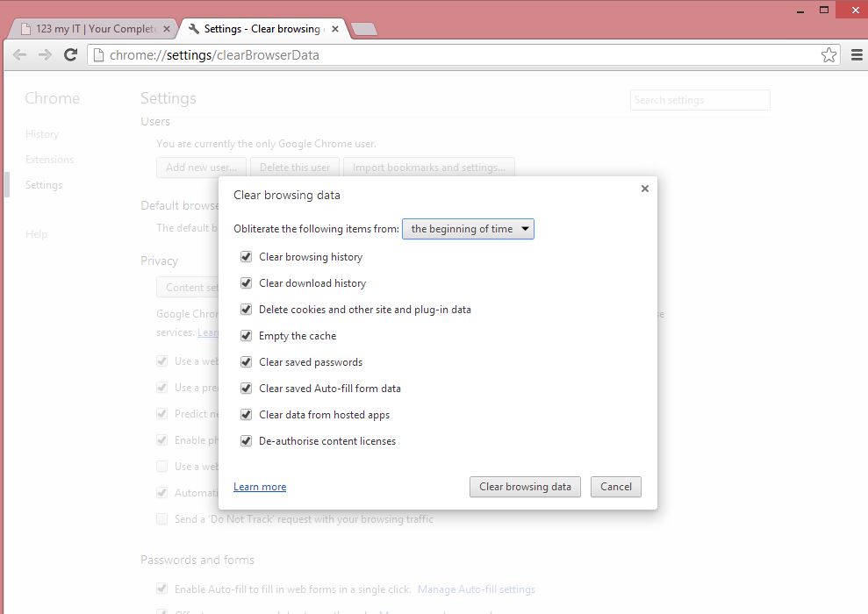Reload the current page

(70, 54)
